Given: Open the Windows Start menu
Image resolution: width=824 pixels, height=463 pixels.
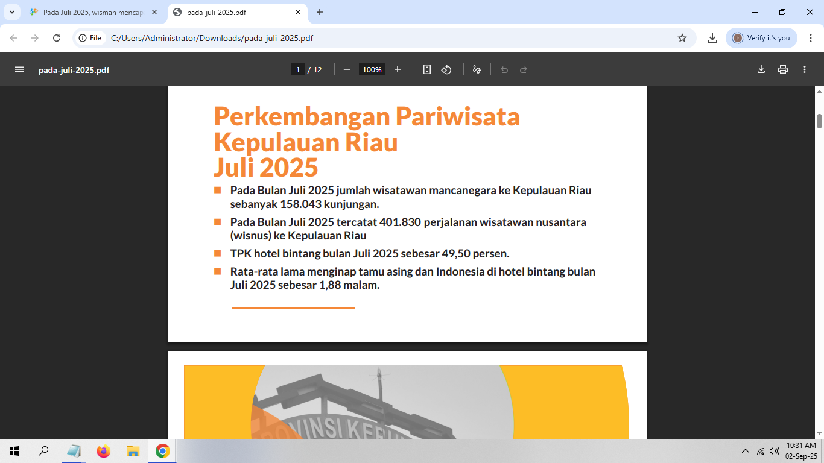Looking at the screenshot, I should click(14, 451).
